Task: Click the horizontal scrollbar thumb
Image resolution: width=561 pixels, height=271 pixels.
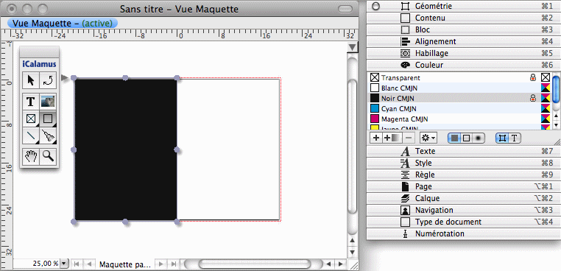Action: coord(254,264)
